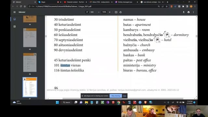This screenshot has width=208, height=117.
Task: Bookmark this page with the star
Action: pos(167,6)
